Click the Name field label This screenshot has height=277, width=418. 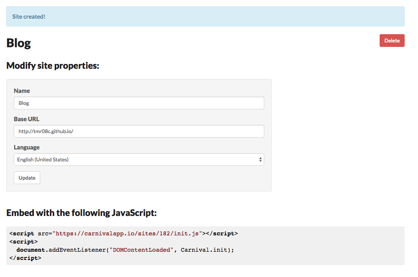(x=22, y=91)
